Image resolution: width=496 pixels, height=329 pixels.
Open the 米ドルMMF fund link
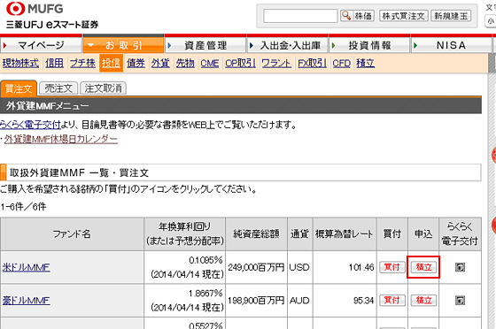27,267
